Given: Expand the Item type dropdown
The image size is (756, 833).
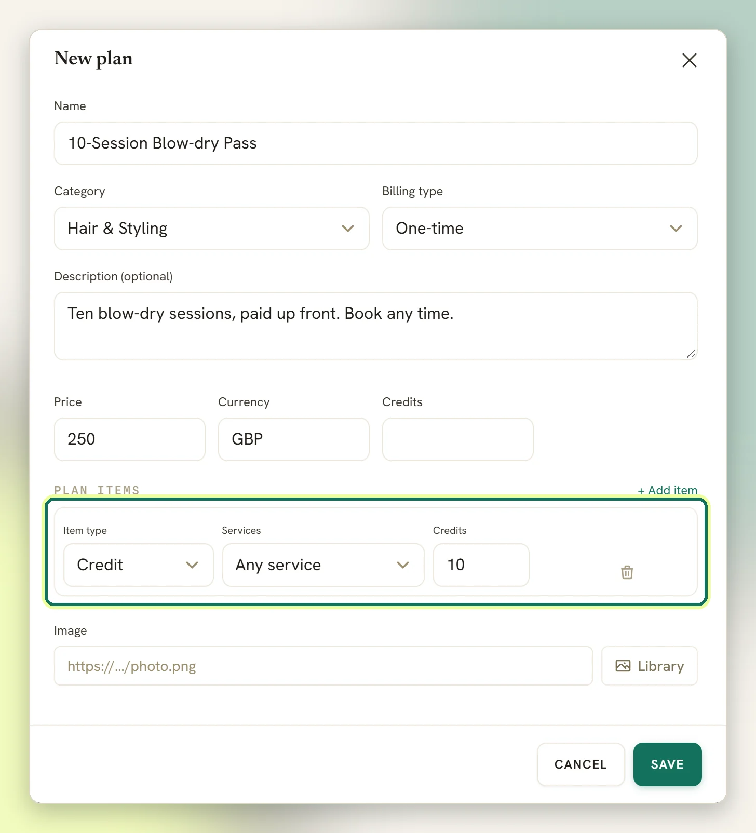Looking at the screenshot, I should pos(138,565).
